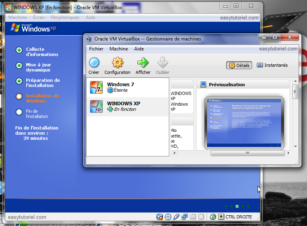Viewport: 307px width, 226px height.
Task: Click the keyboard capture arrow icon
Action: click(221, 217)
